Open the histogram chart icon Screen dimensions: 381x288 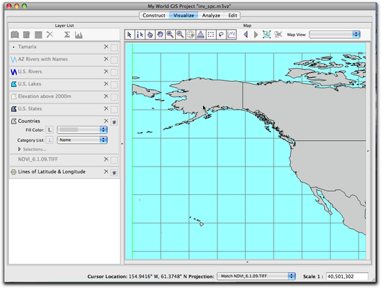(x=78, y=35)
